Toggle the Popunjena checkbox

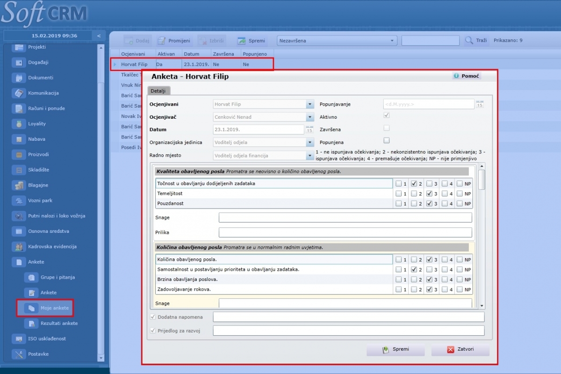click(x=387, y=140)
